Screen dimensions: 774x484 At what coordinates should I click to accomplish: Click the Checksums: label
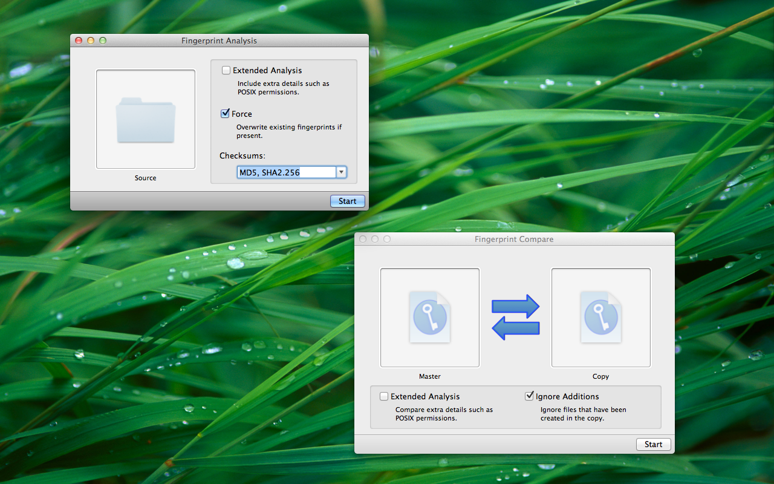pos(242,155)
